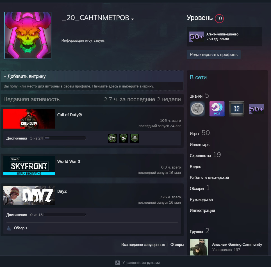Screen dimensions: 271x267
Task: Open Все недавно запущенные link
Action: click(x=143, y=245)
